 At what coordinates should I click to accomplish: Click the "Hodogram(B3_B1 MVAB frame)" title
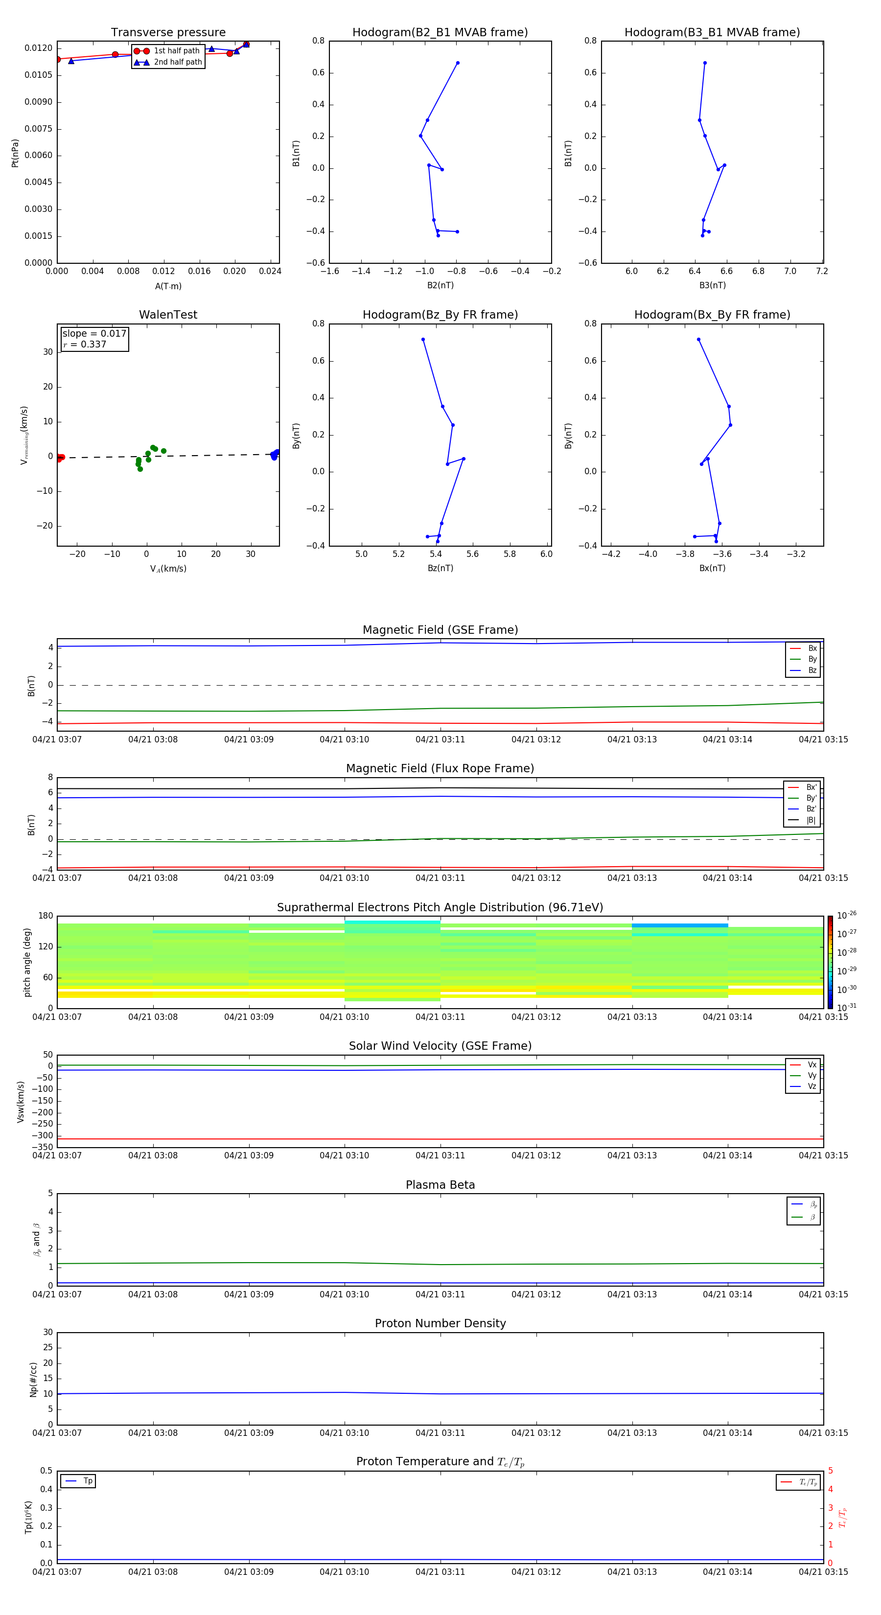[x=712, y=33]
